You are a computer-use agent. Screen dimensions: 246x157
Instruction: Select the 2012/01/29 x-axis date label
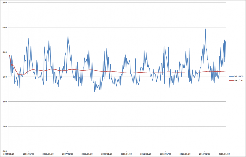(165, 154)
